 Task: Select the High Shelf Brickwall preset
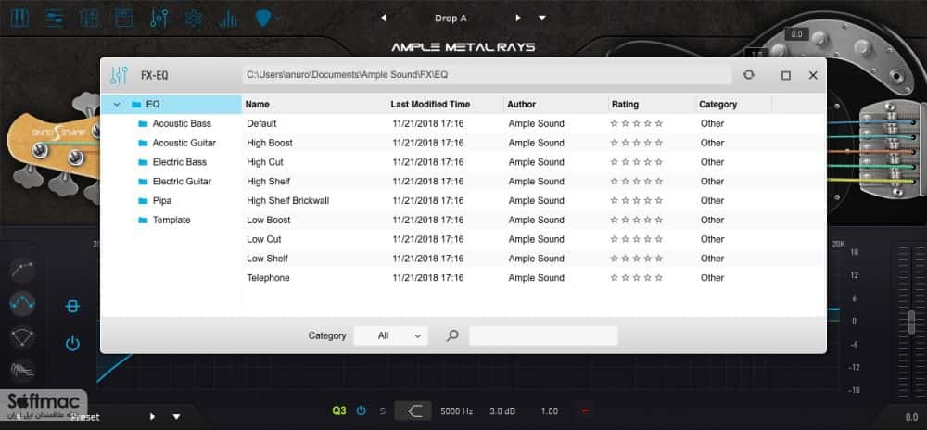533,201
